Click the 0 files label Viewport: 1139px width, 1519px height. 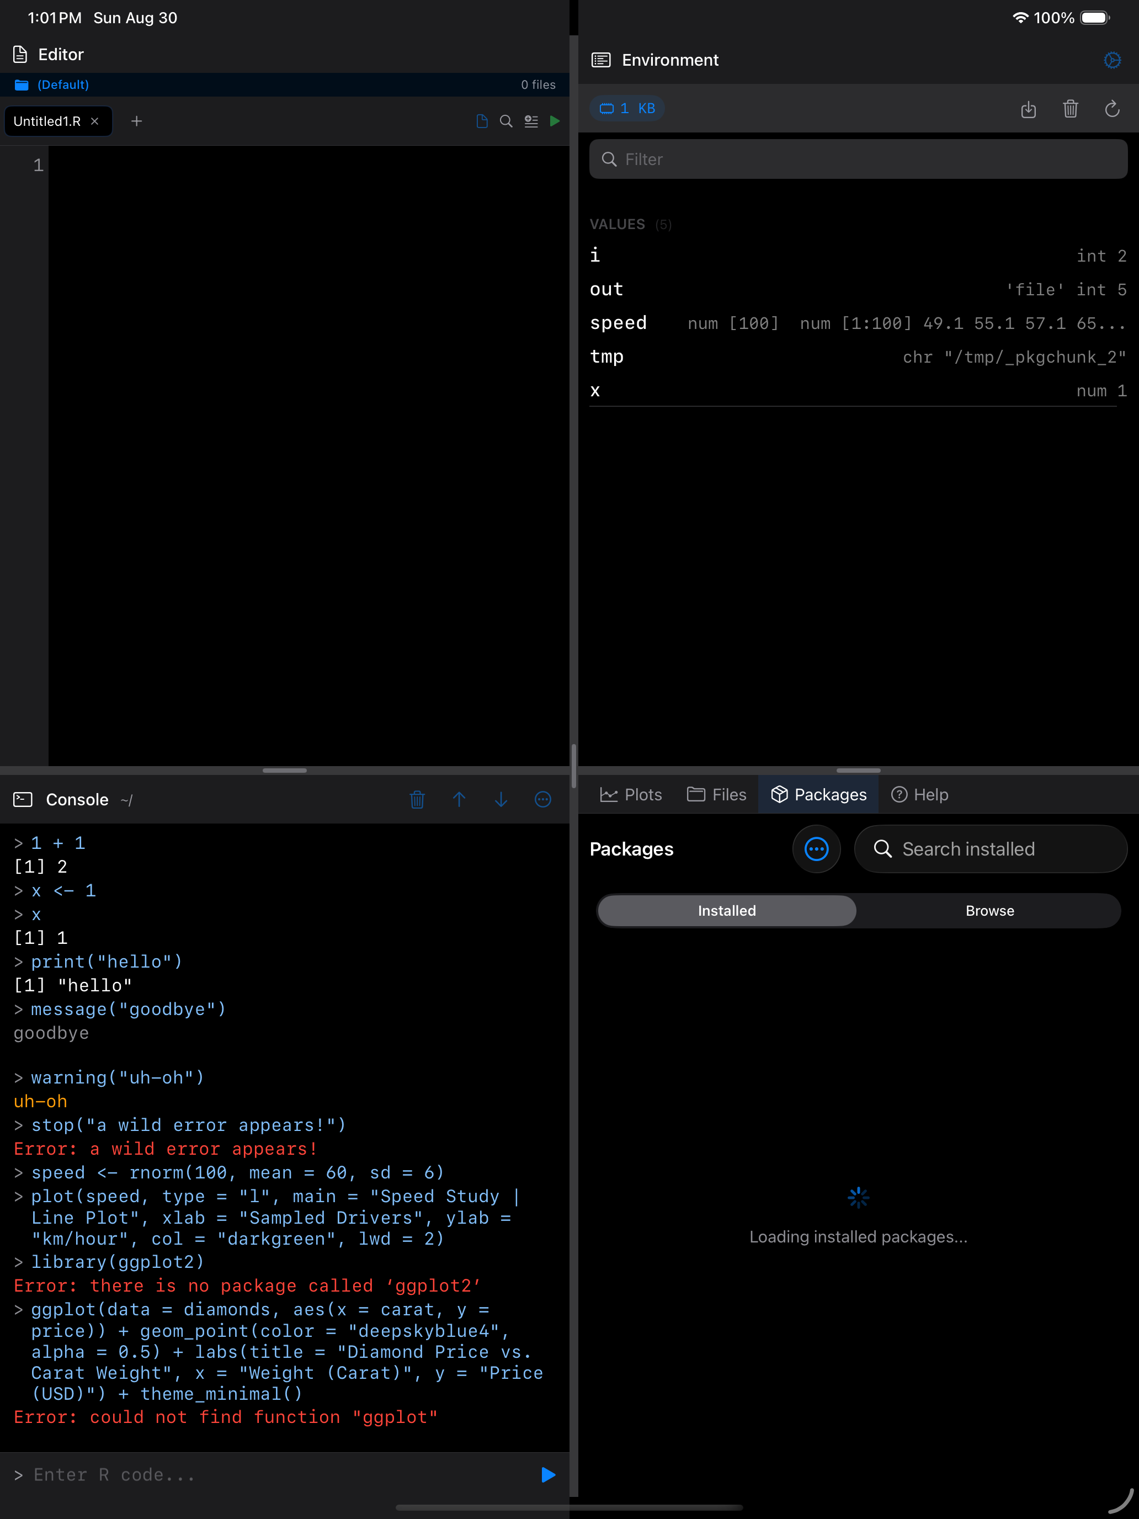point(538,84)
